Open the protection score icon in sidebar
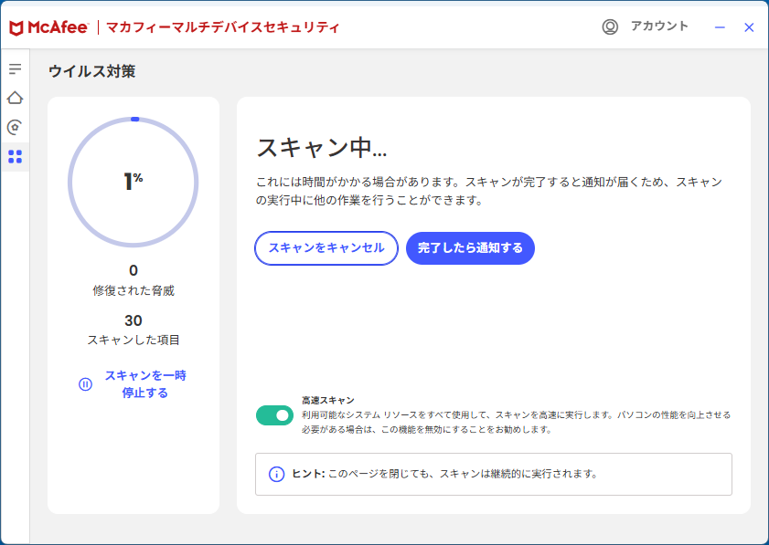Screen dimensions: 769x545 click(15, 127)
